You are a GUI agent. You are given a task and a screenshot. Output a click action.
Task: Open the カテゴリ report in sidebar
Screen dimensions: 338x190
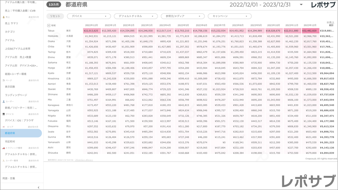tap(10, 32)
